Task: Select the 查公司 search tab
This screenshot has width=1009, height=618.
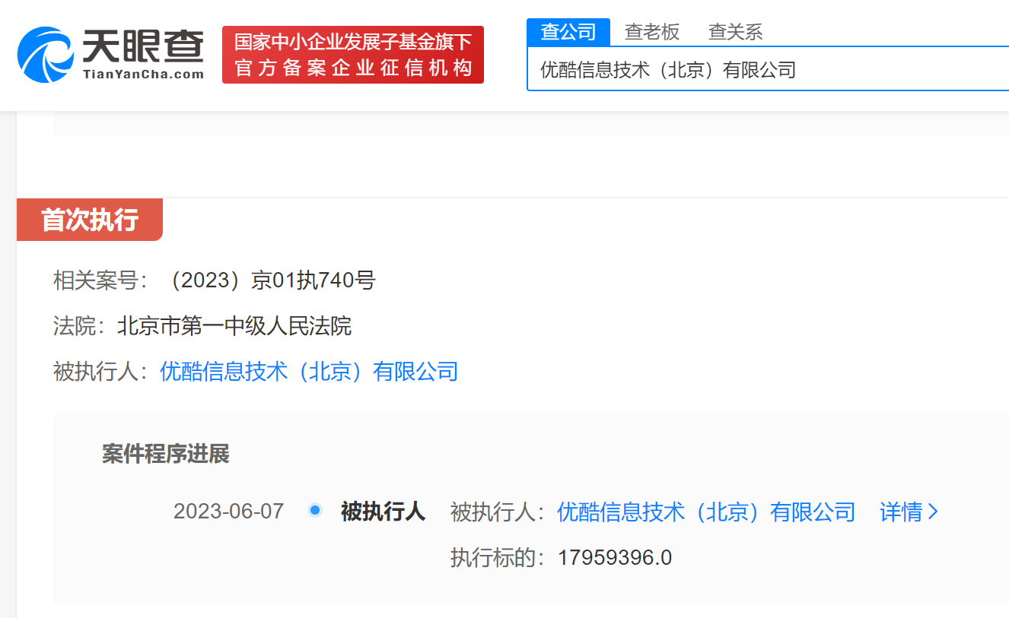Action: [568, 31]
